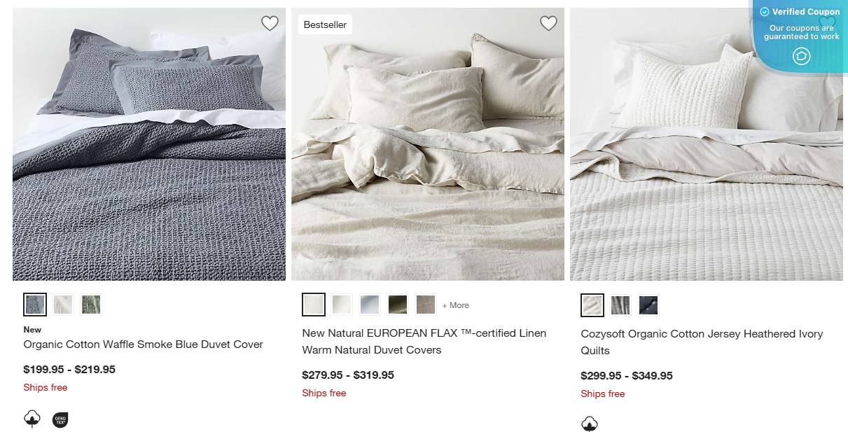Select the smoke blue color swatch

click(34, 304)
